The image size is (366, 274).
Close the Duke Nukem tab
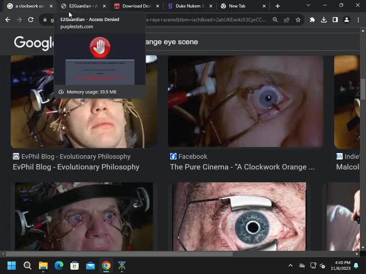pos(211,6)
